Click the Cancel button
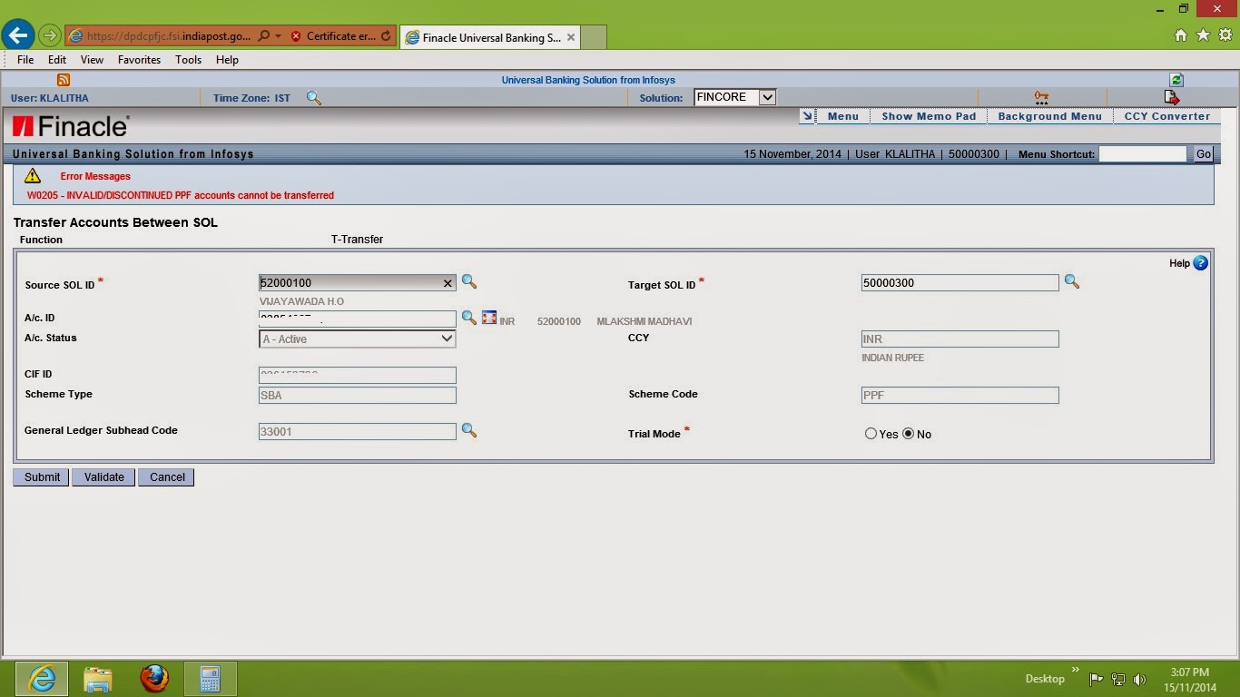1240x697 pixels. click(x=167, y=477)
